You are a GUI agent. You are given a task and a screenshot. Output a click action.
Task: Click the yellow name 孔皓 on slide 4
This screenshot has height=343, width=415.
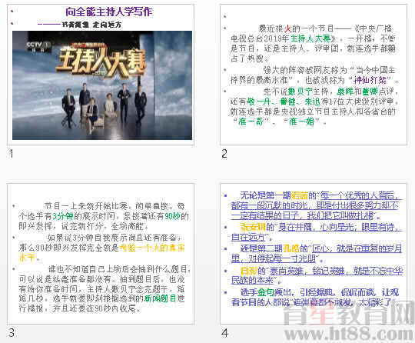291,248
